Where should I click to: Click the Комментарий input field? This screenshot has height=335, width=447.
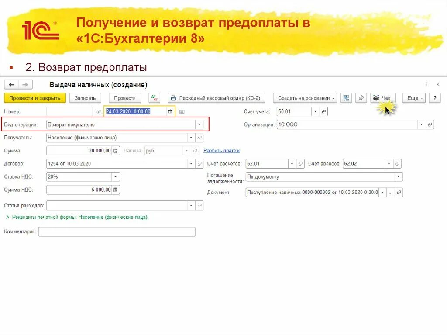coord(117,231)
